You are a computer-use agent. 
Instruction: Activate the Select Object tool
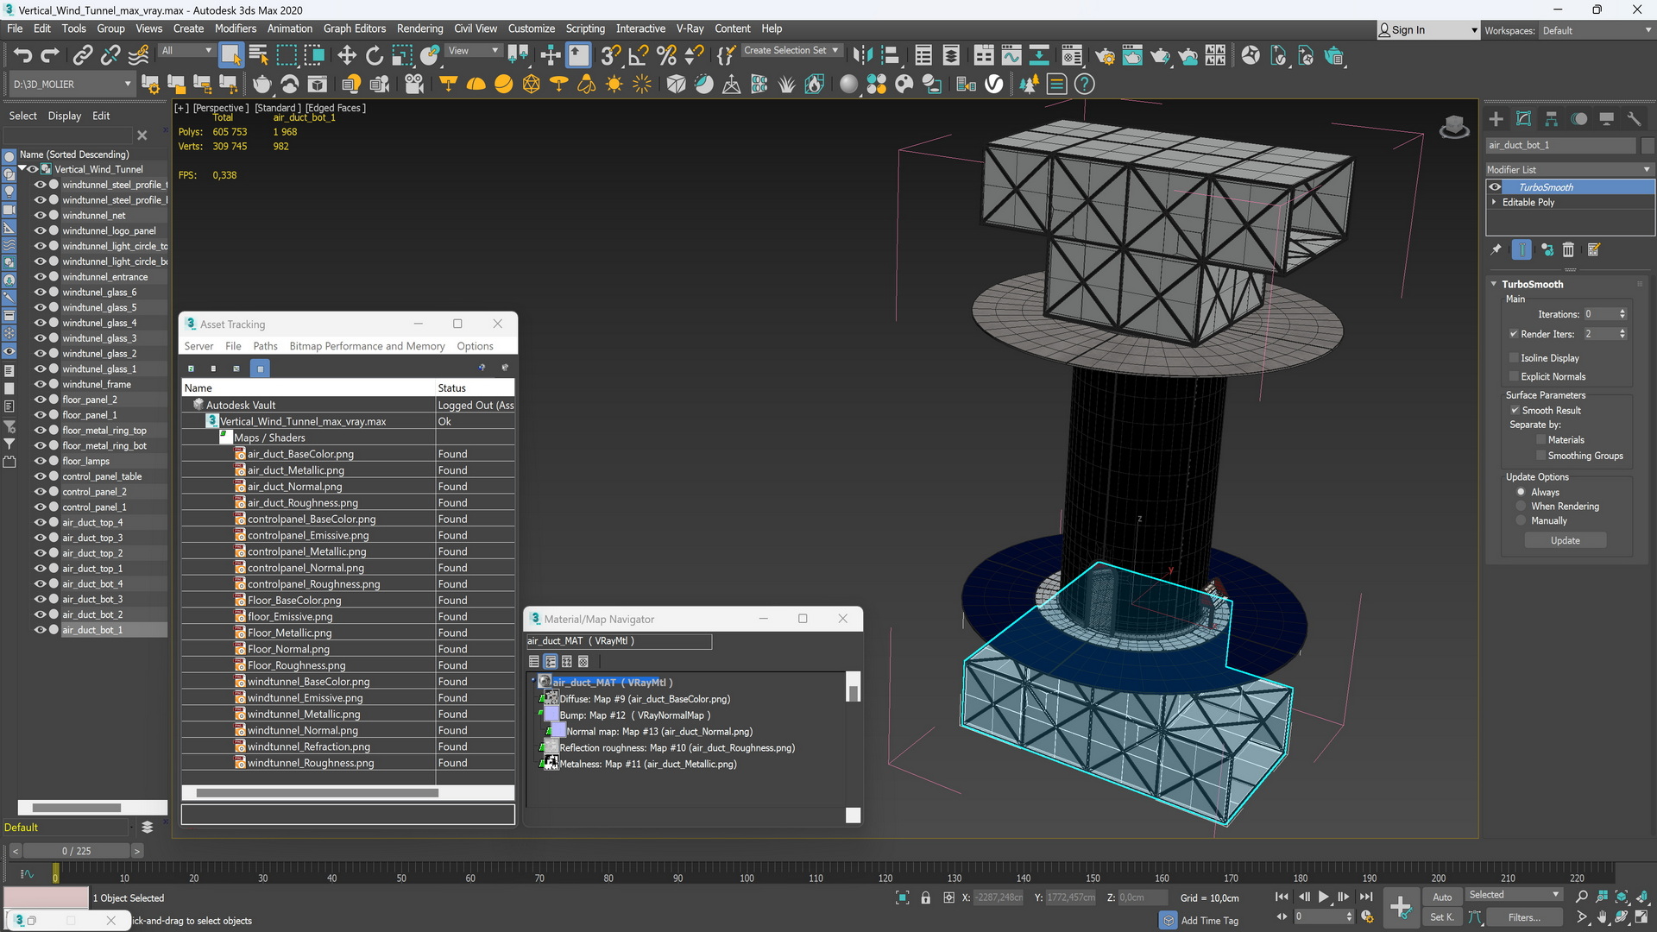coord(230,56)
